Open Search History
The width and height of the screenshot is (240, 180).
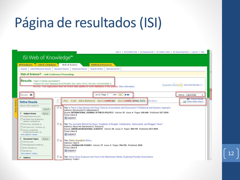(x=97, y=69)
